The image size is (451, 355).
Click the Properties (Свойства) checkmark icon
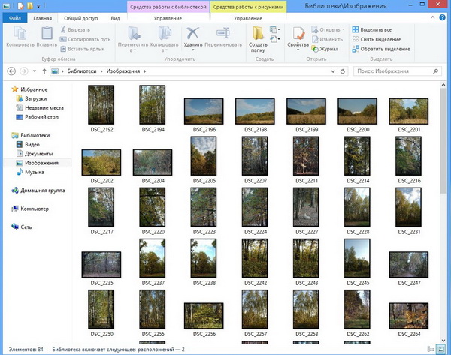pyautogui.click(x=298, y=35)
